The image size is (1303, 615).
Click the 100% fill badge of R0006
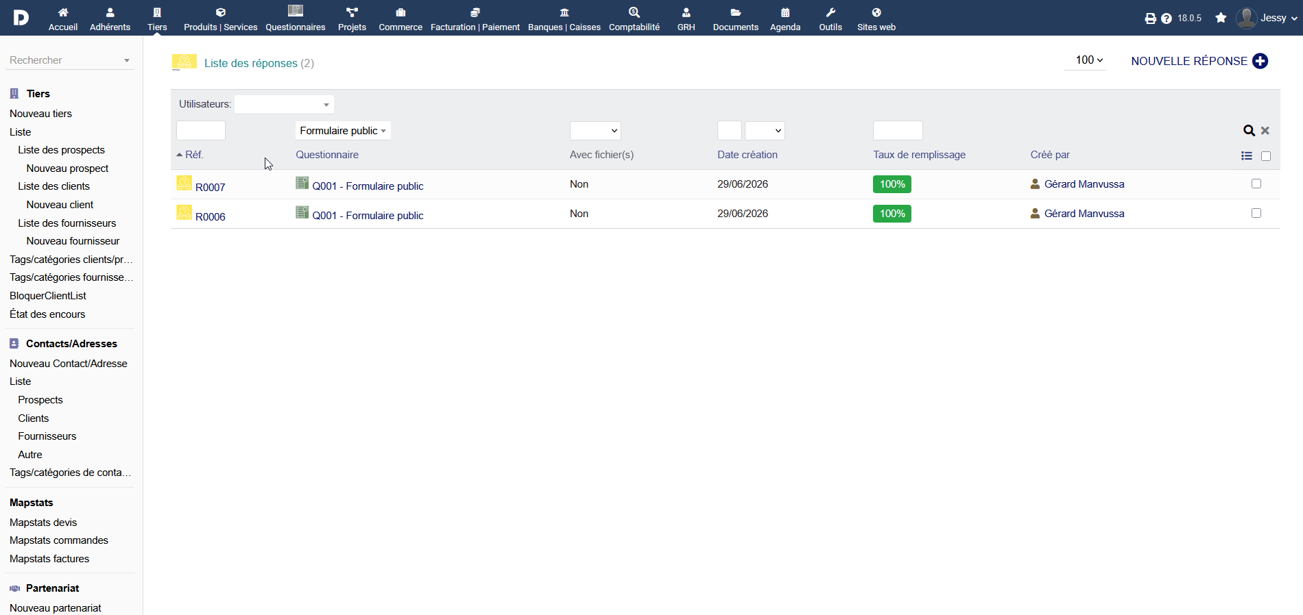[x=892, y=214]
